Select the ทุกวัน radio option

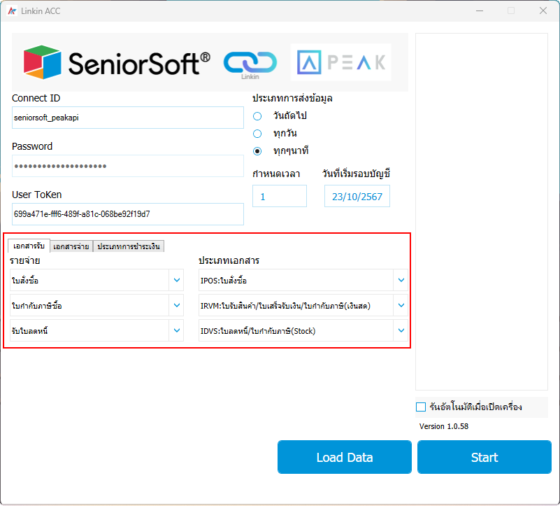257,134
